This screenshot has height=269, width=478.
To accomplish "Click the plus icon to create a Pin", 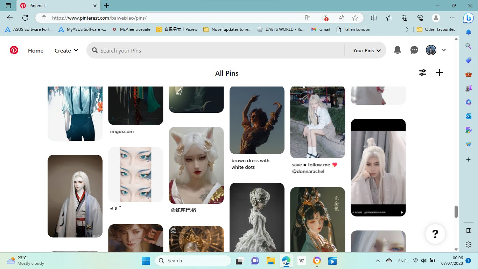I will pos(440,73).
